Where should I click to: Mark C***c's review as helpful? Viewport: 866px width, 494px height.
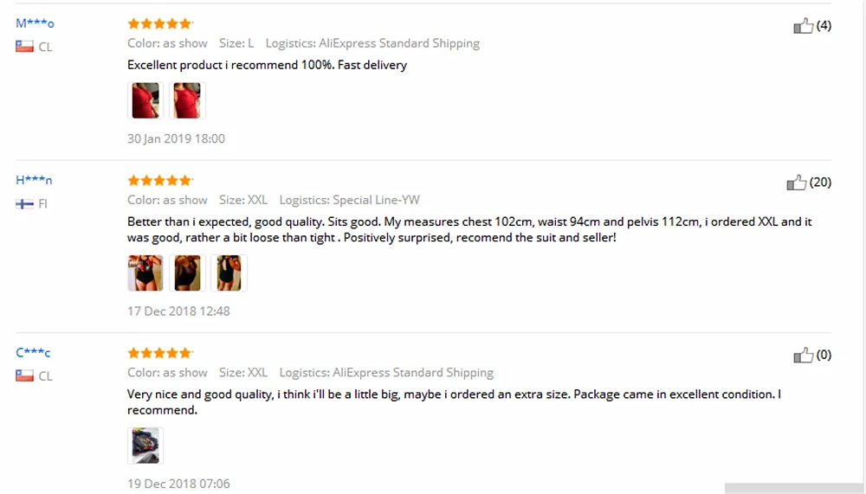[803, 355]
